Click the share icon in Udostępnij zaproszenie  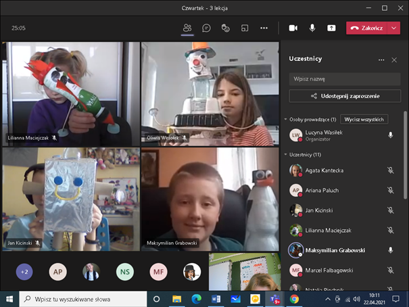(314, 96)
